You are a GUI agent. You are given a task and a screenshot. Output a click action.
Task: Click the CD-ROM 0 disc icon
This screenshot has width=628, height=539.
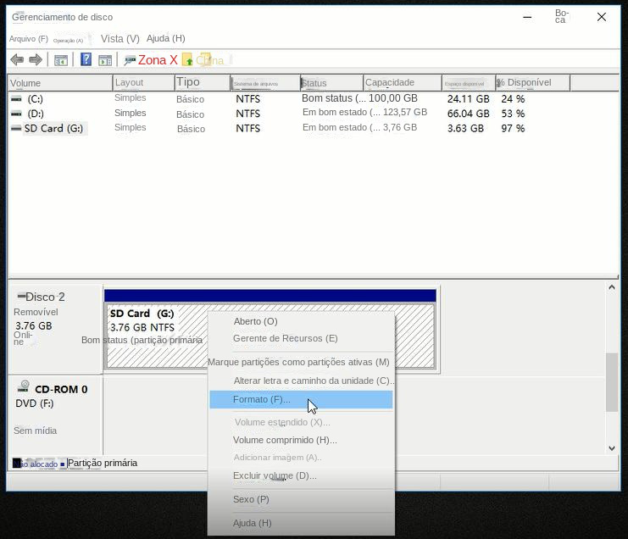click(x=24, y=388)
